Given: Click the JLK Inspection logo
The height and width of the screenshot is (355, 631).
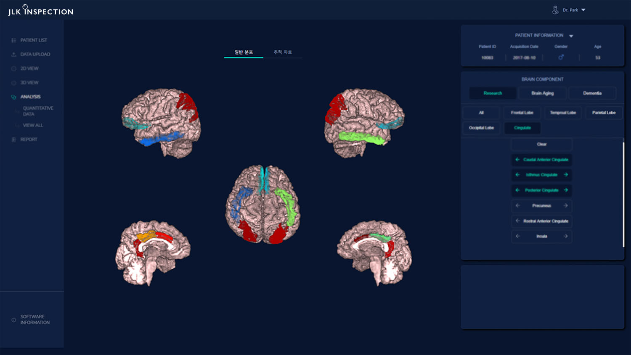Looking at the screenshot, I should tap(41, 11).
